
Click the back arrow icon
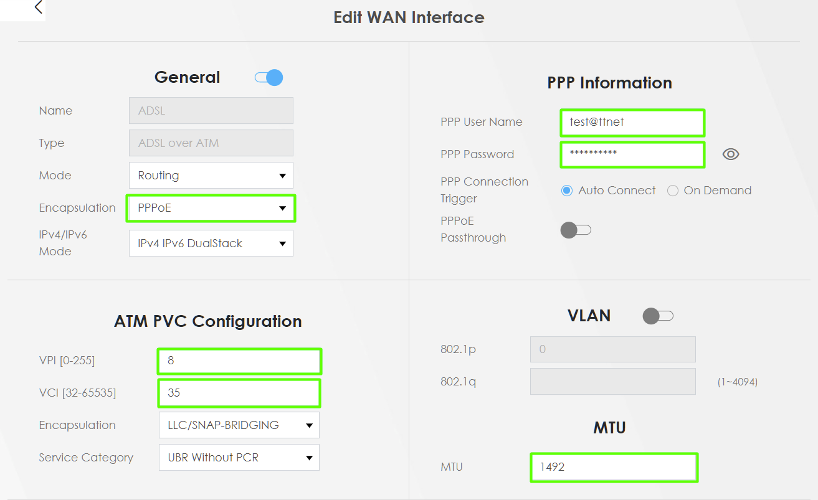pos(39,7)
